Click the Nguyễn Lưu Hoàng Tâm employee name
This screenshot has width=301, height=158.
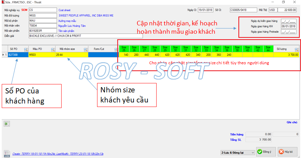tap(72, 26)
